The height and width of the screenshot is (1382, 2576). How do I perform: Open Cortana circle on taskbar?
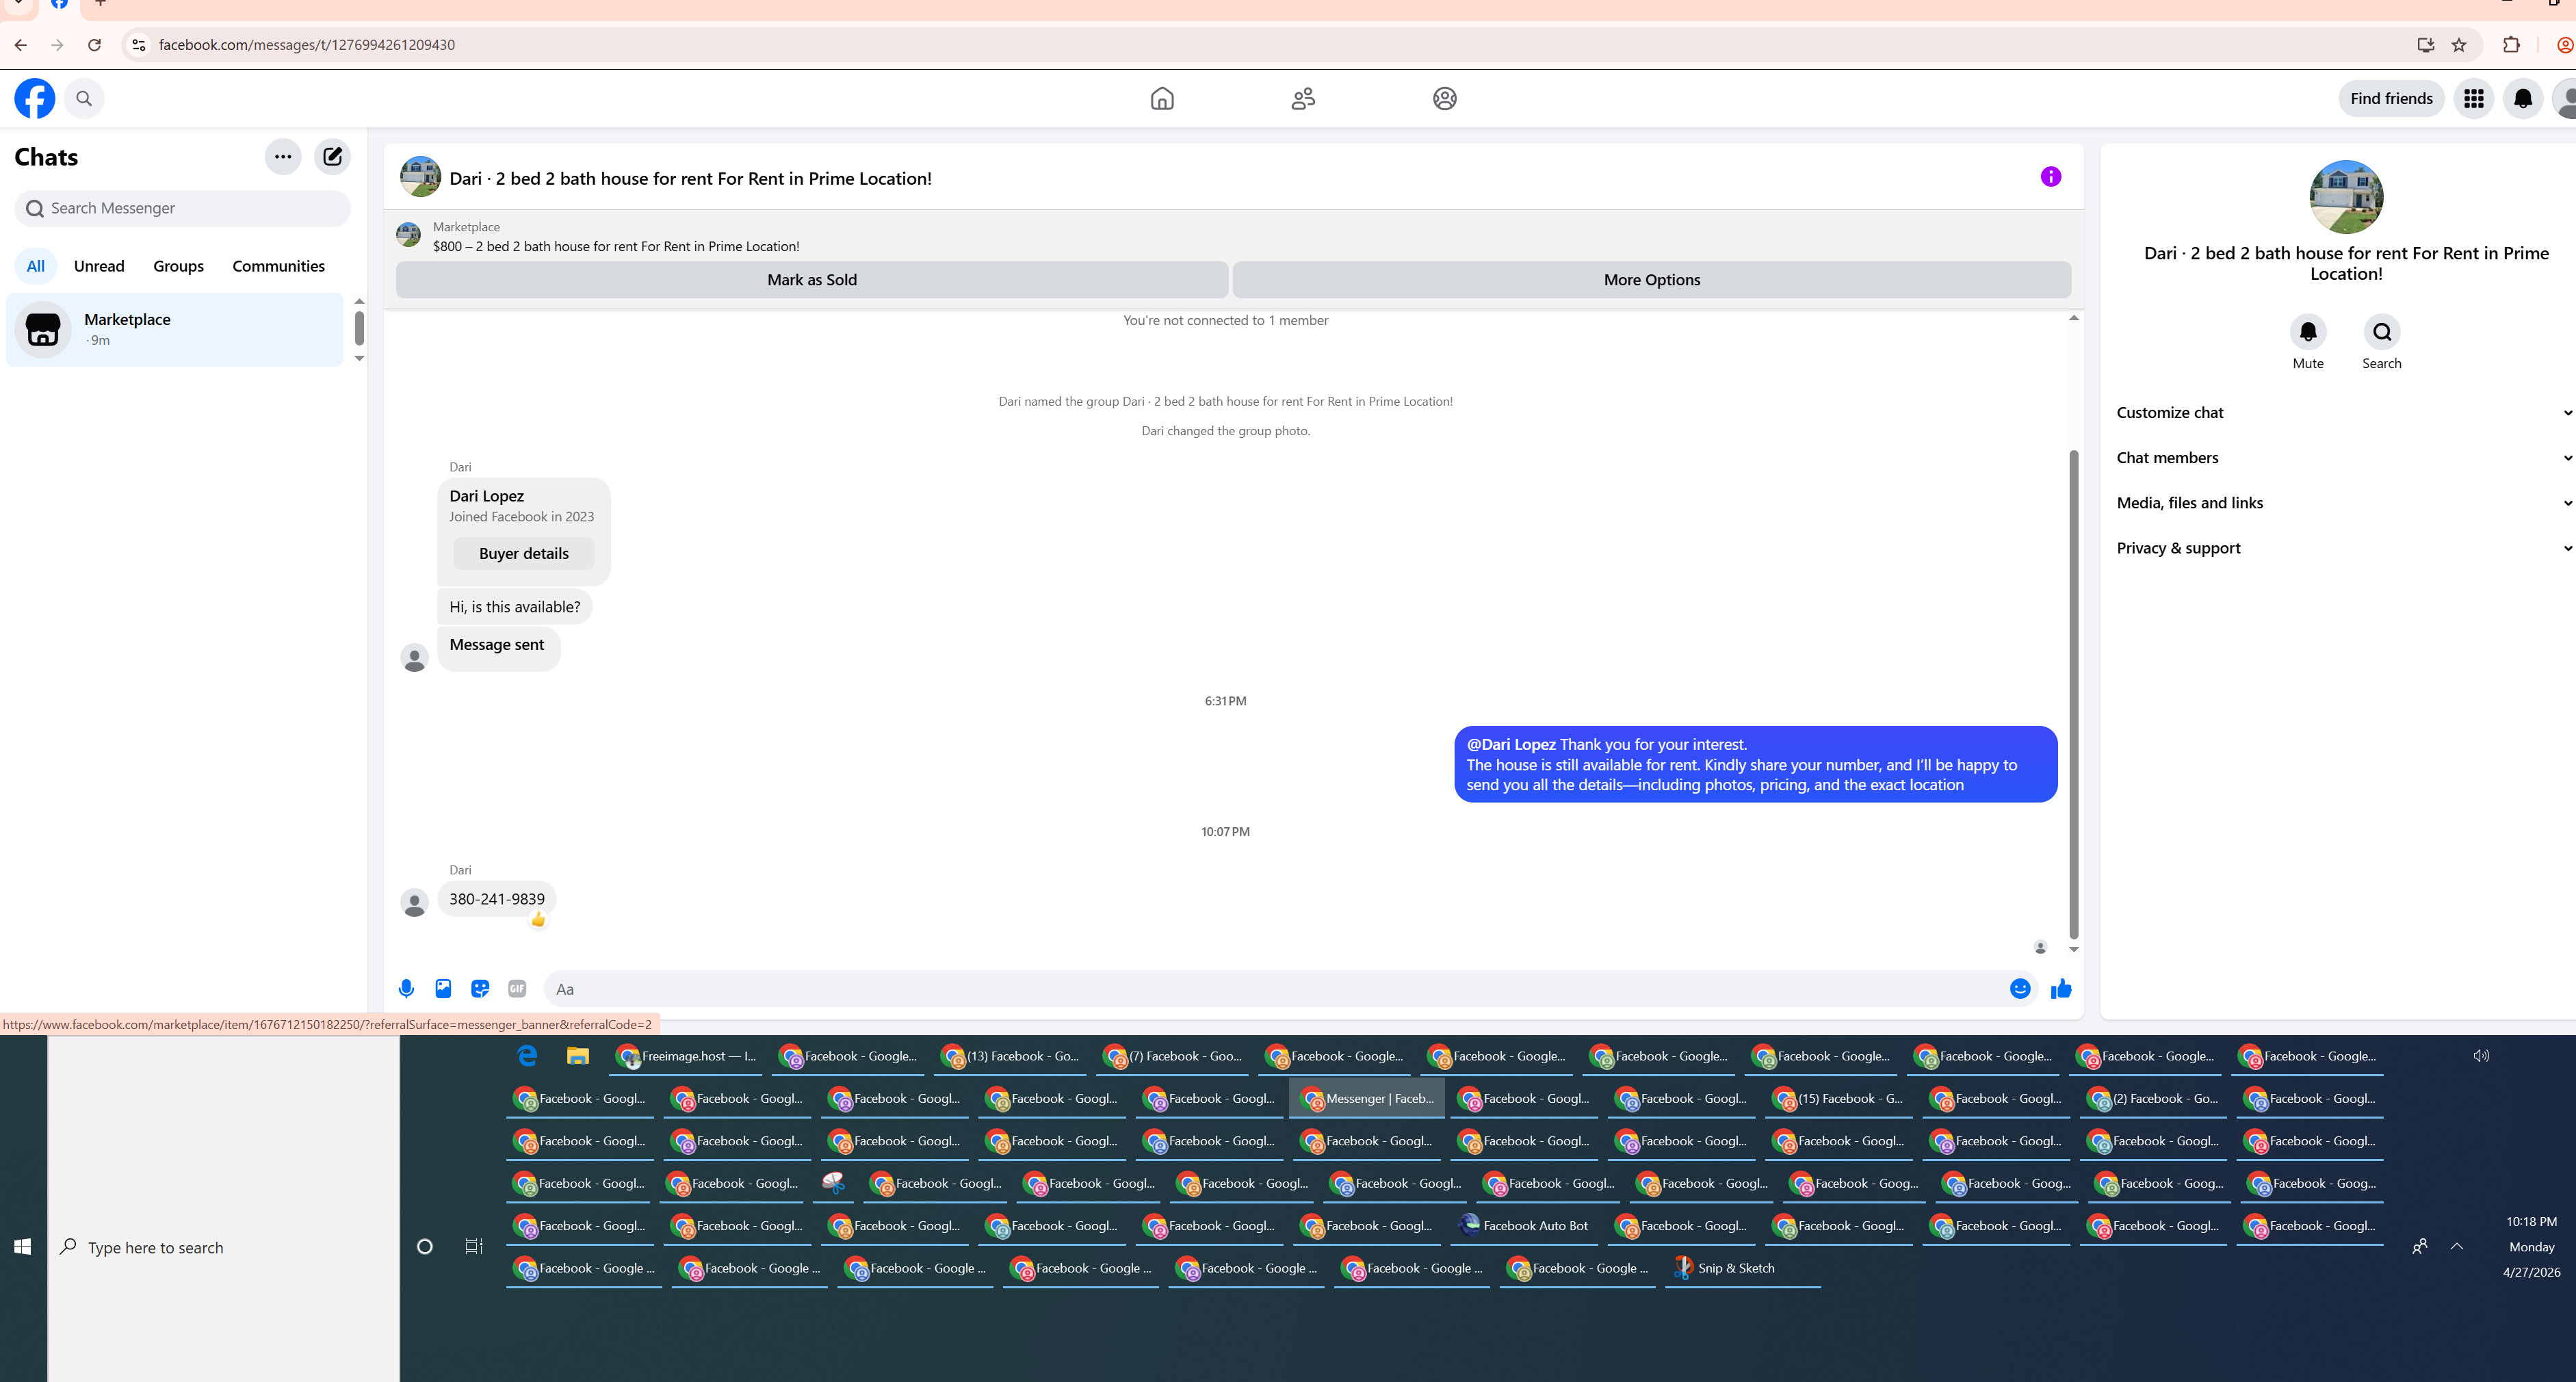tap(425, 1246)
